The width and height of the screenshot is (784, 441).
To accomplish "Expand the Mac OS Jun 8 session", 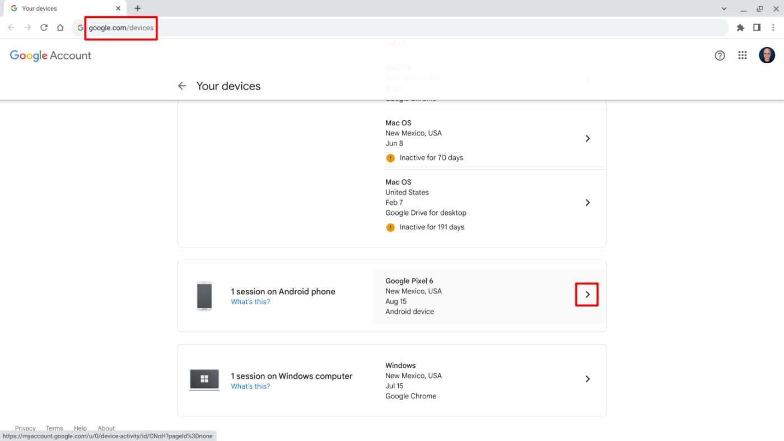I will click(x=587, y=138).
